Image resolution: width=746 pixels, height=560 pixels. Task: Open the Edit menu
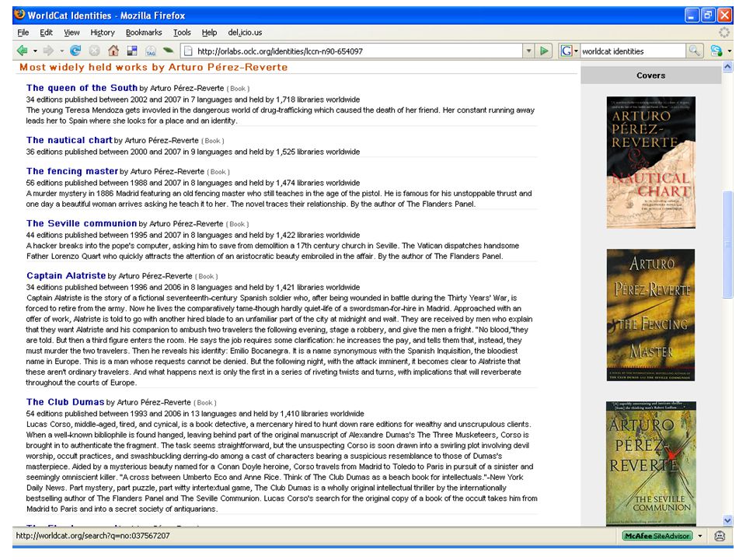pos(46,33)
